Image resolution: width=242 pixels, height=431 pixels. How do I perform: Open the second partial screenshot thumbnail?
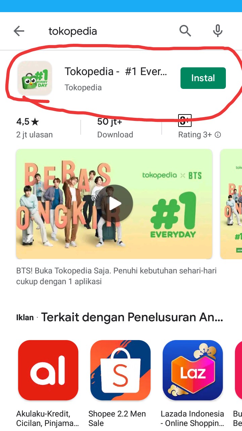tap(231, 204)
